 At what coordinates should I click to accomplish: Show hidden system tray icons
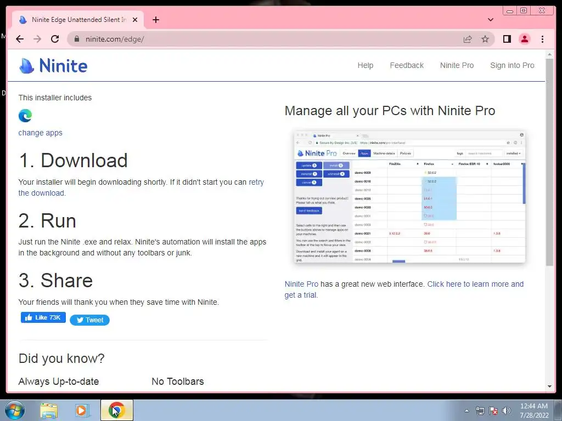pyautogui.click(x=467, y=411)
